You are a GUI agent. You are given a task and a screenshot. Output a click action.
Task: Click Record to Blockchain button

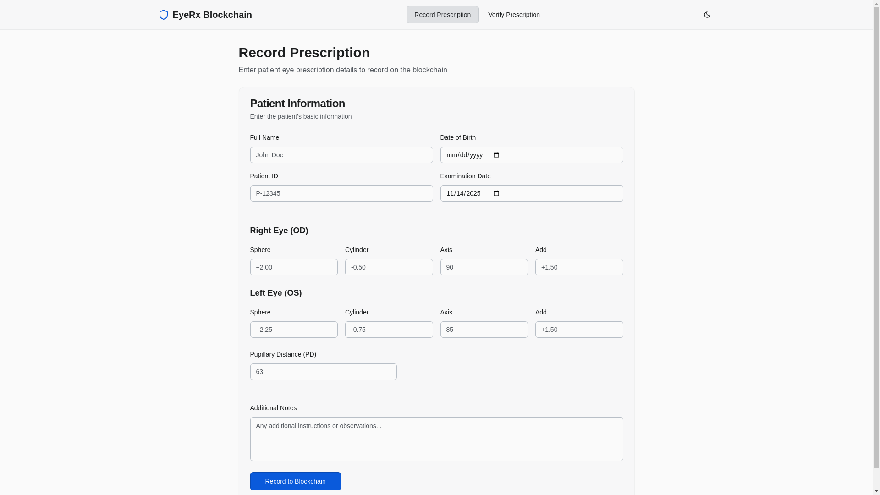[x=295, y=481]
